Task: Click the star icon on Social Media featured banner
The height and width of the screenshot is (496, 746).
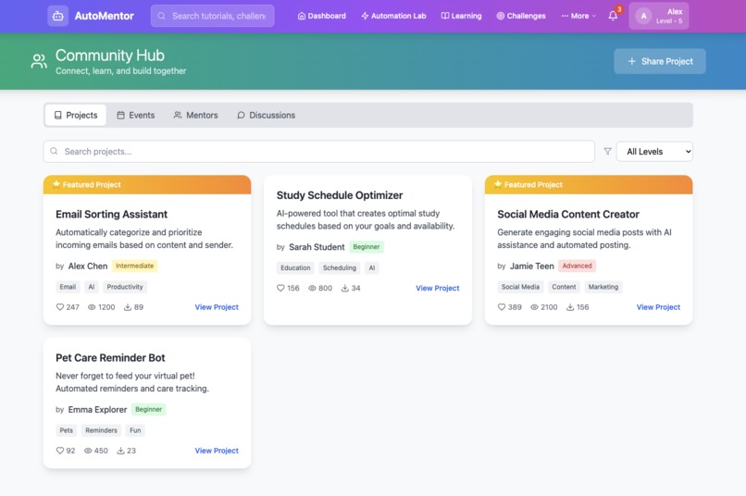Action: pos(498,184)
